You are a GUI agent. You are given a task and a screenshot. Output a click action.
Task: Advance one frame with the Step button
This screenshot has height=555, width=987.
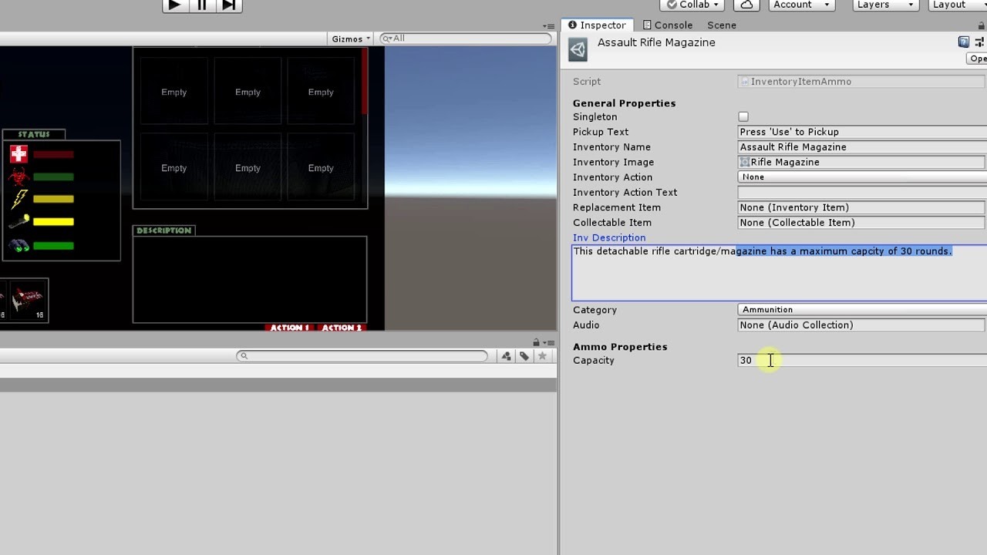[229, 5]
